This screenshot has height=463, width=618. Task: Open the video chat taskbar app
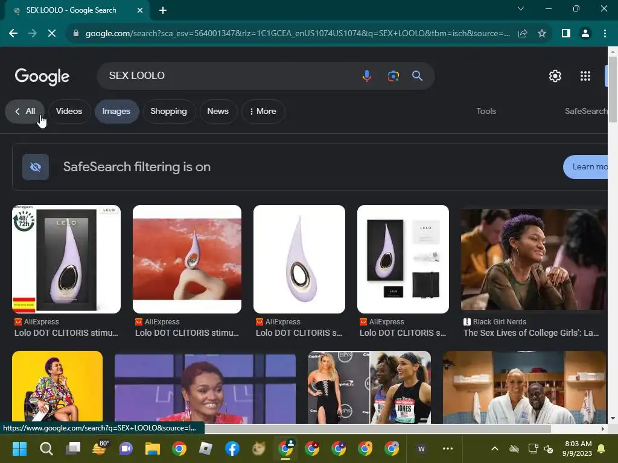pos(126,449)
